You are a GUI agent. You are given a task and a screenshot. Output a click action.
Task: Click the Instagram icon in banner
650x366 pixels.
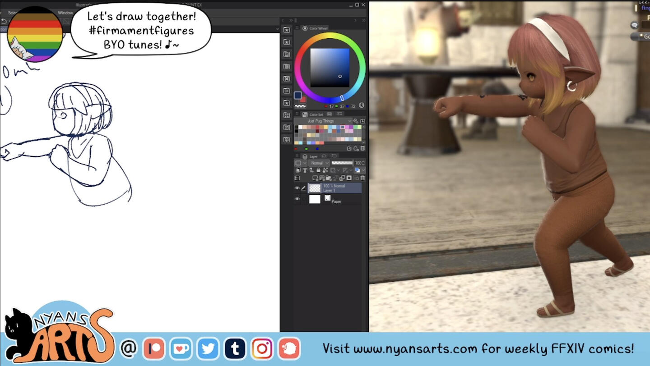pyautogui.click(x=262, y=348)
